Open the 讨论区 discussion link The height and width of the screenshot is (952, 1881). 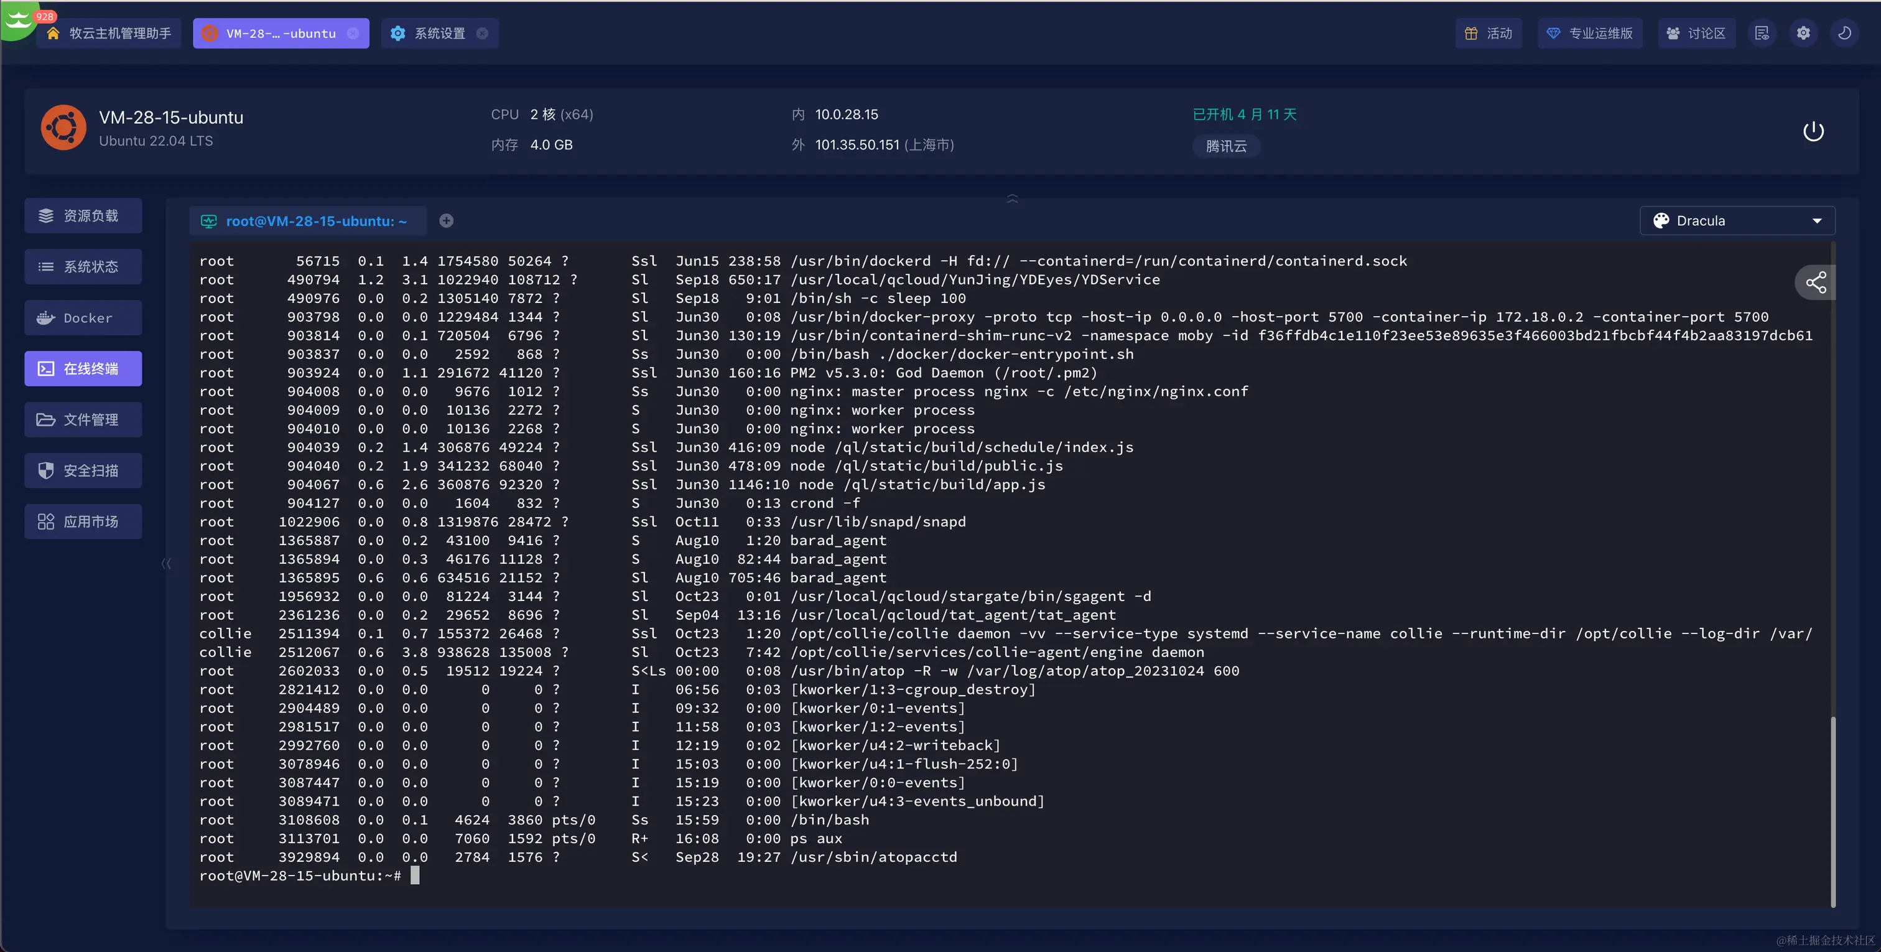1696,34
